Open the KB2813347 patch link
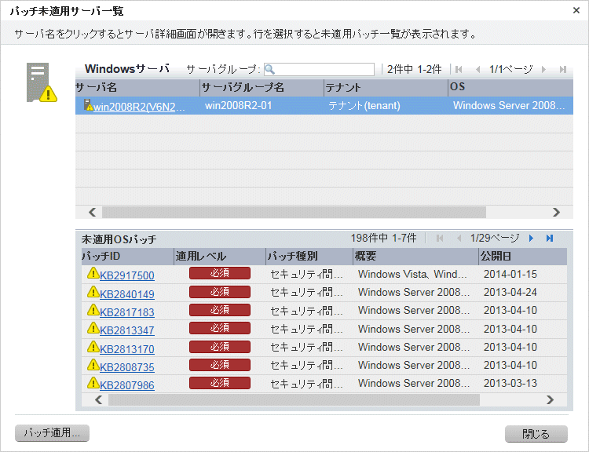Image resolution: width=589 pixels, height=452 pixels. pos(126,330)
